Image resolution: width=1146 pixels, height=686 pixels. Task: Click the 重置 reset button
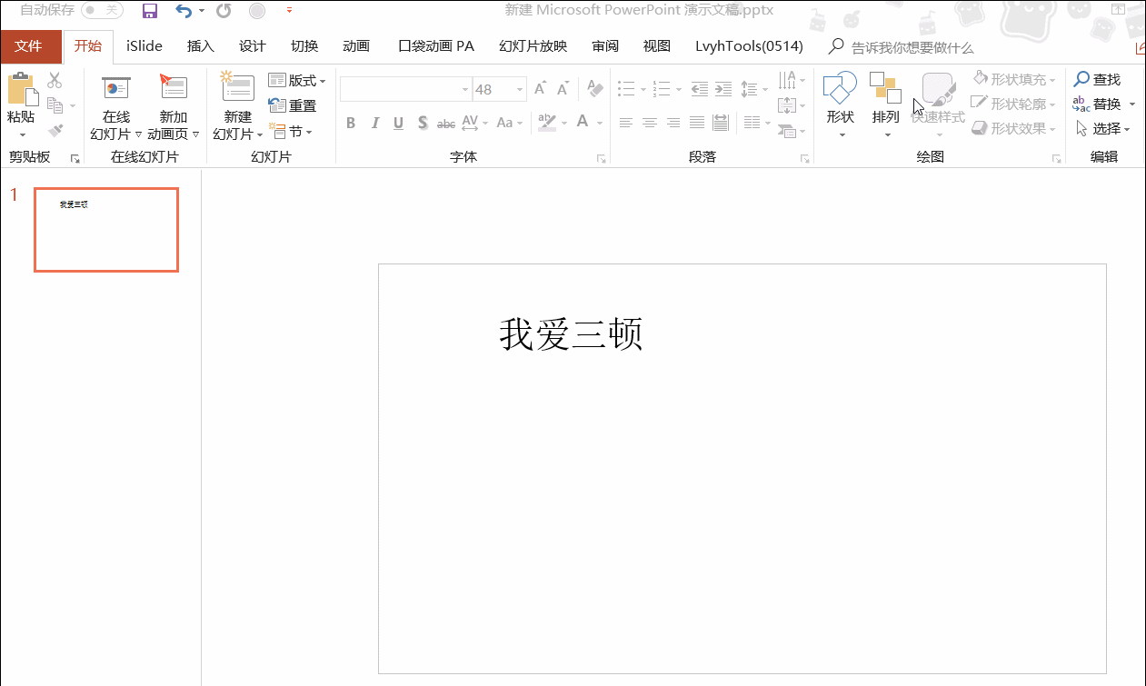click(294, 105)
